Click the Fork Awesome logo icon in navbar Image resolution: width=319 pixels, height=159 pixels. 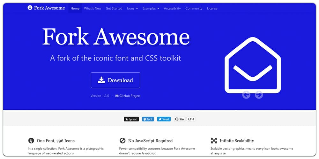click(30, 8)
